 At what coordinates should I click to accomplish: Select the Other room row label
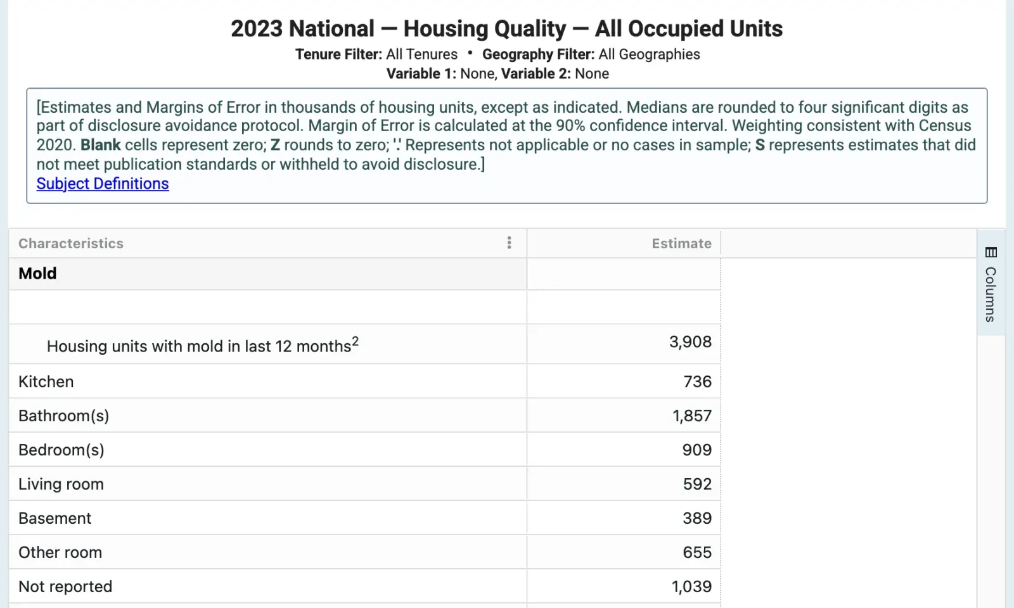click(x=60, y=553)
